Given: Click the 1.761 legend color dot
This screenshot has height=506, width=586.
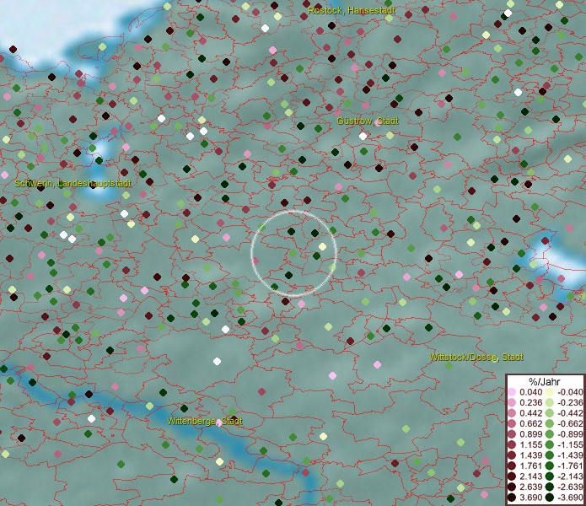Looking at the screenshot, I should coord(512,466).
